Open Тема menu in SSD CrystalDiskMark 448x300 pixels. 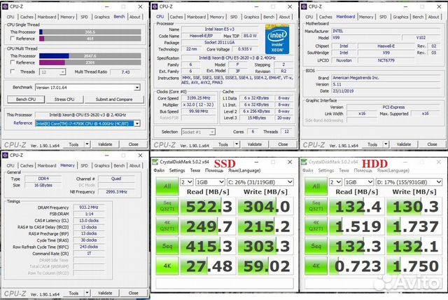point(195,170)
